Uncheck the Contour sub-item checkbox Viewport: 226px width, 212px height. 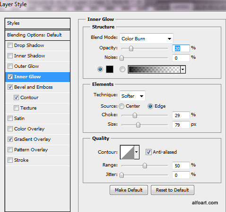pos(16,98)
